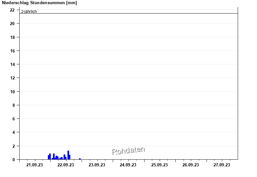Select date label 25.09.23
The width and height of the screenshot is (257, 177).
[x=159, y=165]
